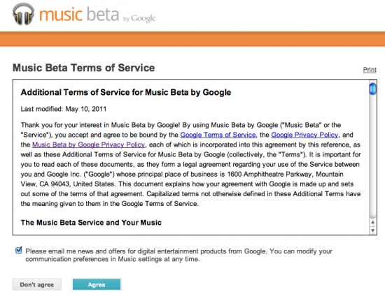385x296 pixels.
Task: Uncheck the email news and offers checkbox
Action: click(x=18, y=250)
